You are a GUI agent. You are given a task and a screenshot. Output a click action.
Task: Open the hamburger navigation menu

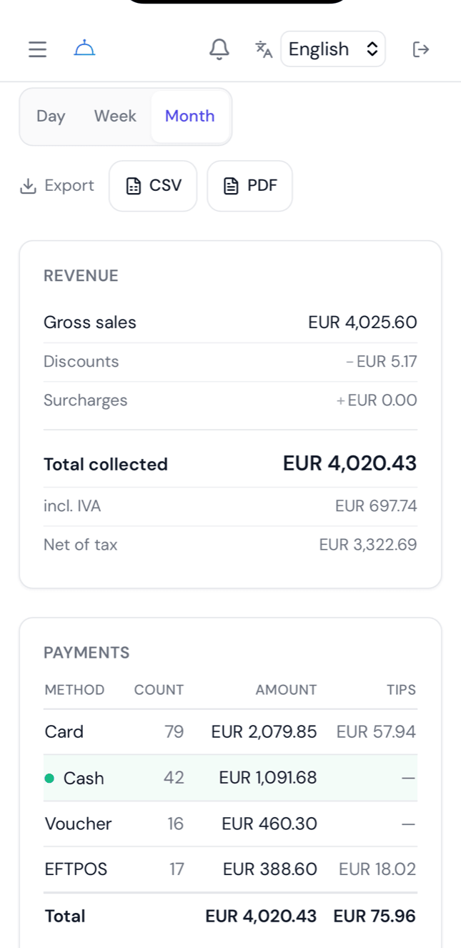pos(37,49)
